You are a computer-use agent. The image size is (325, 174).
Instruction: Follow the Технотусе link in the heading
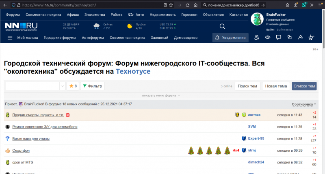click(x=133, y=71)
